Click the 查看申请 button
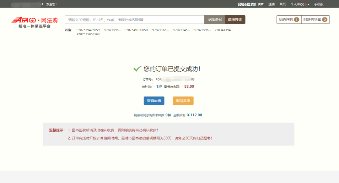Screen dimensions: 339x183 tap(154, 101)
